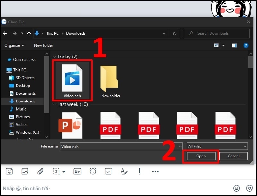Image resolution: width=257 pixels, height=196 pixels.
Task: Click the exclamation priority message icon
Action: [139, 172]
